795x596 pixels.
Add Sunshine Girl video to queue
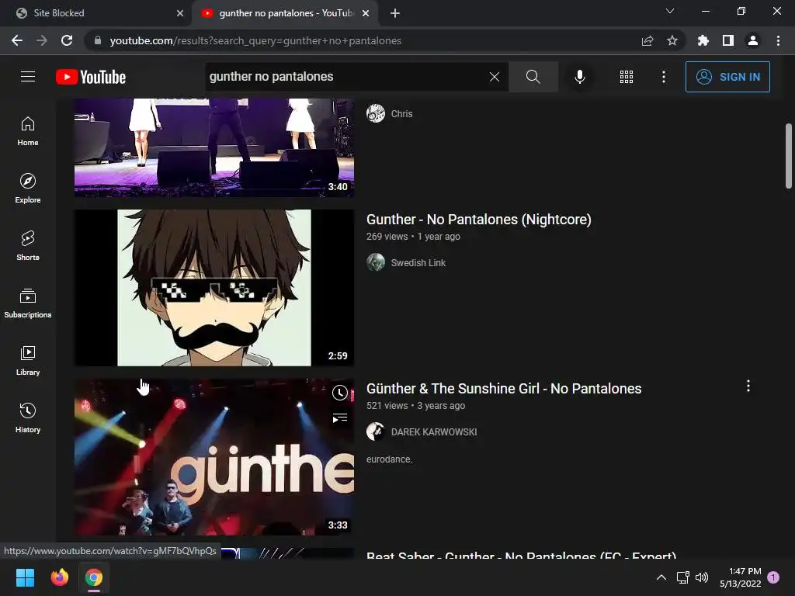pyautogui.click(x=340, y=418)
